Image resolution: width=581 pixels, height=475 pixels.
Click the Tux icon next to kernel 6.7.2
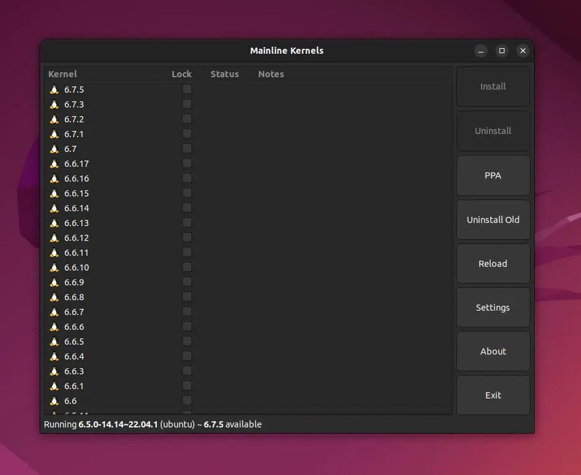54,119
